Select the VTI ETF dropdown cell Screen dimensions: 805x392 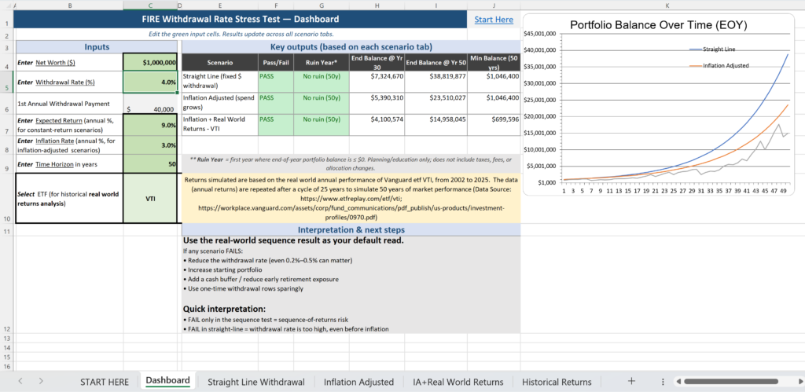point(152,199)
